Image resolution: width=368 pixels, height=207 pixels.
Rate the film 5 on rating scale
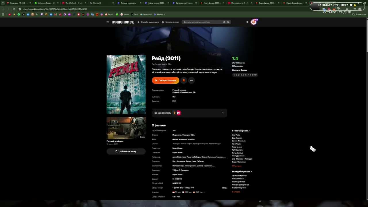[243, 75]
